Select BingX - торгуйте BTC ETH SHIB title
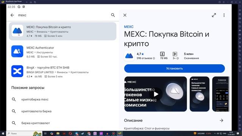 click(x=48, y=68)
